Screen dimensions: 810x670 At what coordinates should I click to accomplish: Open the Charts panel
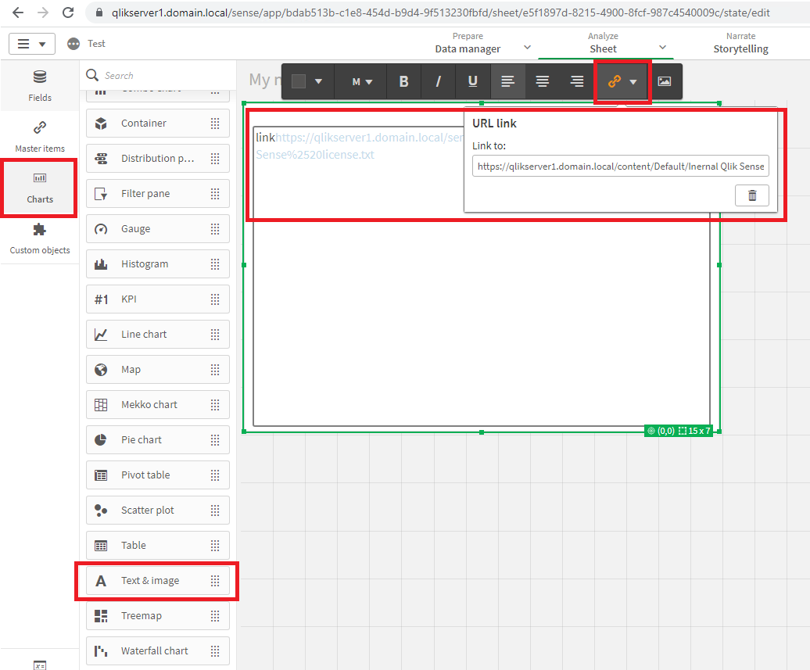(x=40, y=188)
